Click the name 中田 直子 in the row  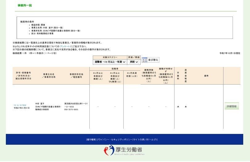[x=40, y=104]
